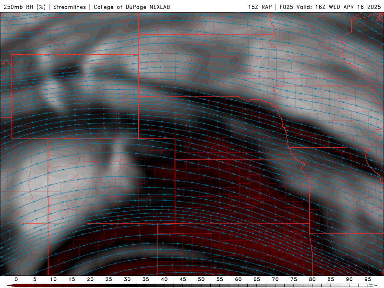This screenshot has width=384, height=288.
Task: Click the colorbar label 75
Action: click(294, 279)
